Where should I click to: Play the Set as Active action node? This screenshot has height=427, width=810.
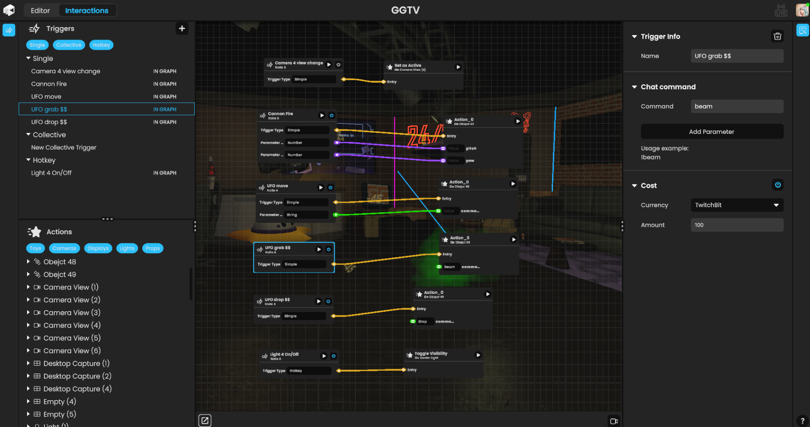[458, 67]
